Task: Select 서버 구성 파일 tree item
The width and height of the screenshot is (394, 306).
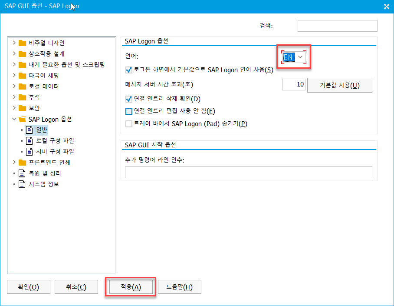Action: [55, 152]
